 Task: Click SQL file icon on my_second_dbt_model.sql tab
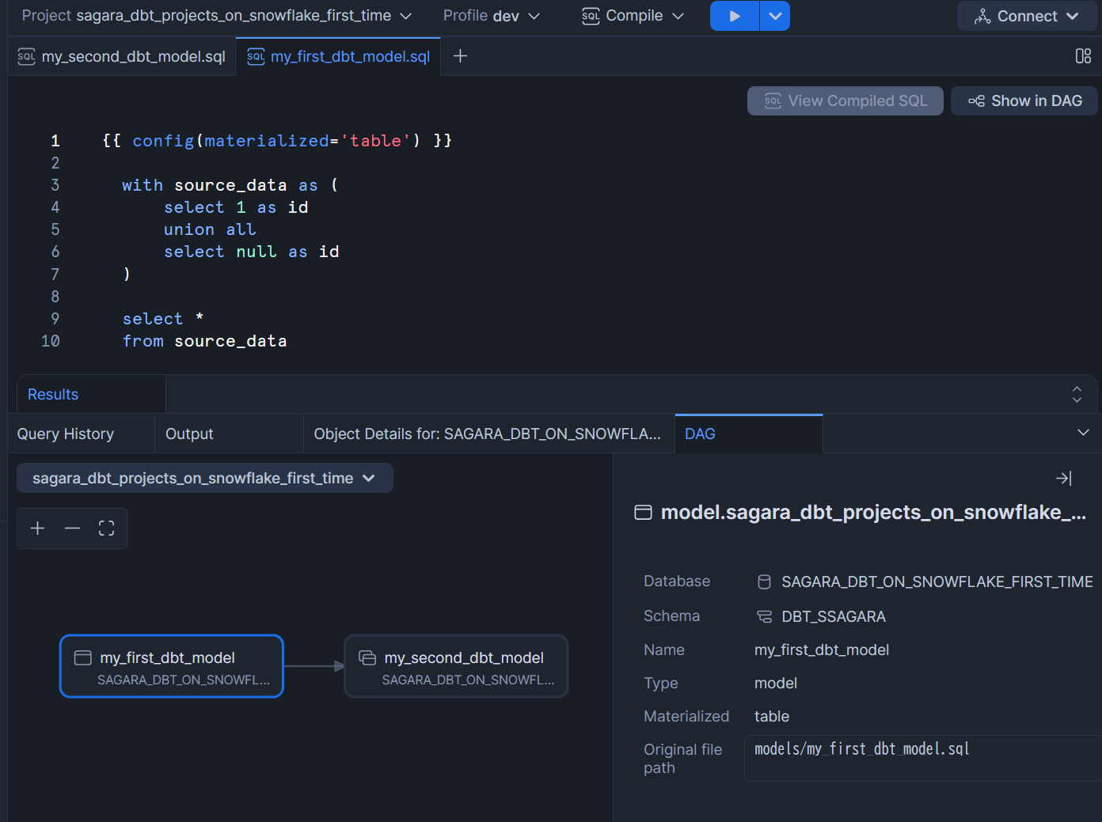[26, 56]
